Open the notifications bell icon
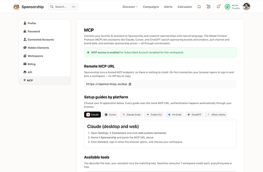The width and height of the screenshot is (263, 172). click(x=218, y=7)
